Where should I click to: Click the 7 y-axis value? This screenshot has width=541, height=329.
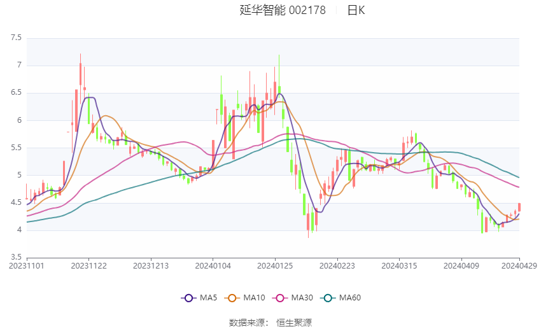pos(19,65)
